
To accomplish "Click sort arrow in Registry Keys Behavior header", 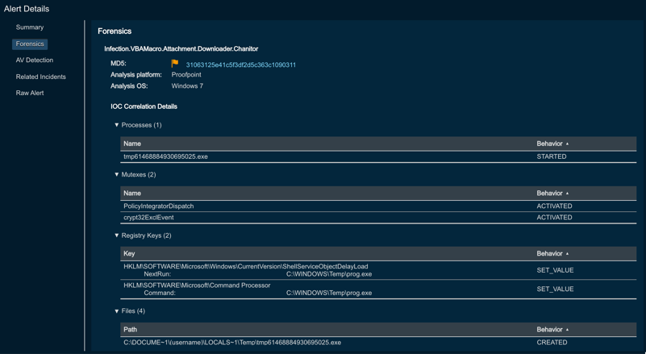I will tap(567, 254).
